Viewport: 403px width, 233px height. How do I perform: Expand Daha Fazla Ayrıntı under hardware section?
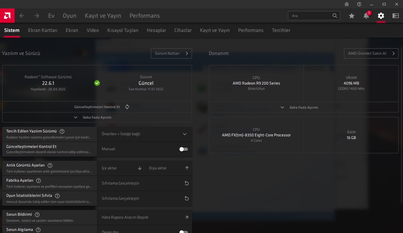point(304,107)
